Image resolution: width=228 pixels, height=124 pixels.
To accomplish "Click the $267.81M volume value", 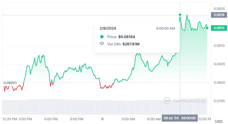I will click(133, 44).
